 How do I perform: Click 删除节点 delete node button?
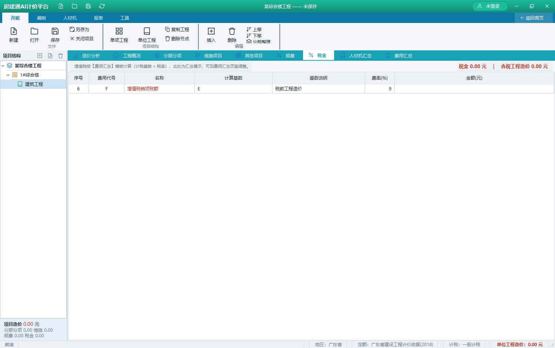[x=177, y=39]
